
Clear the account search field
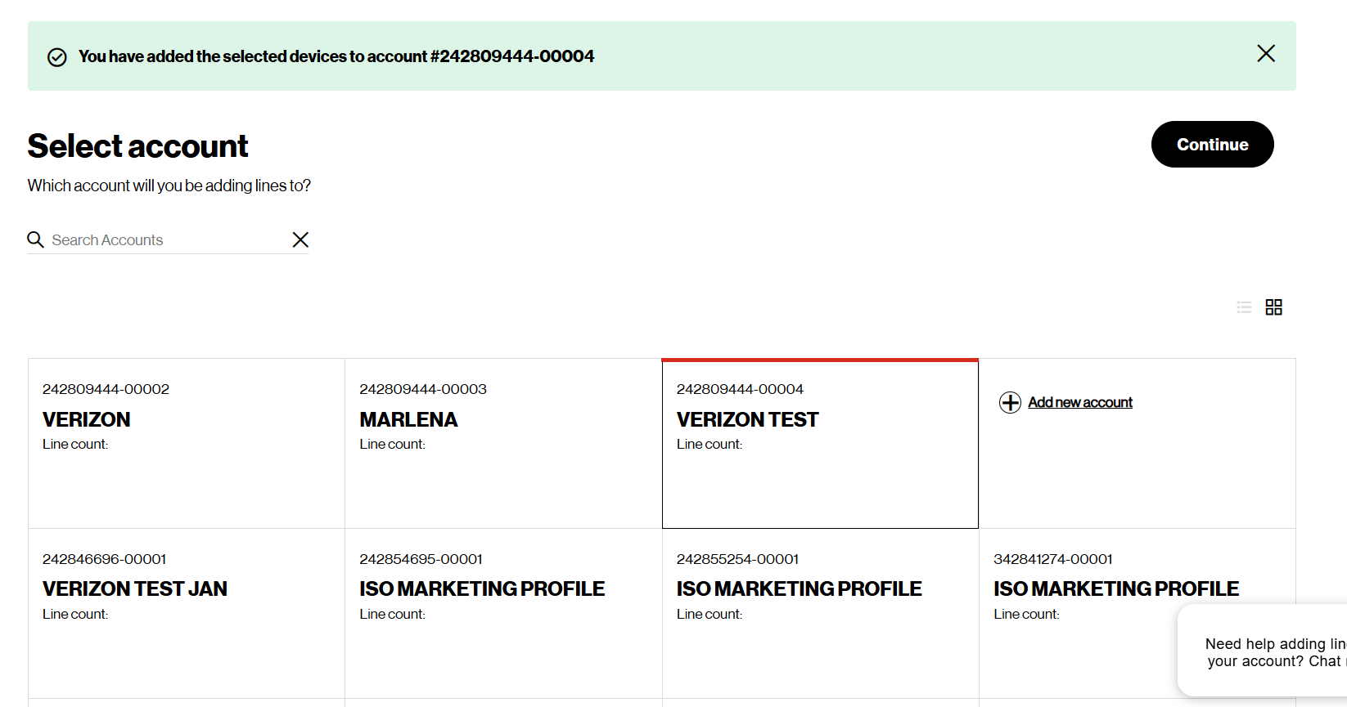[300, 239]
